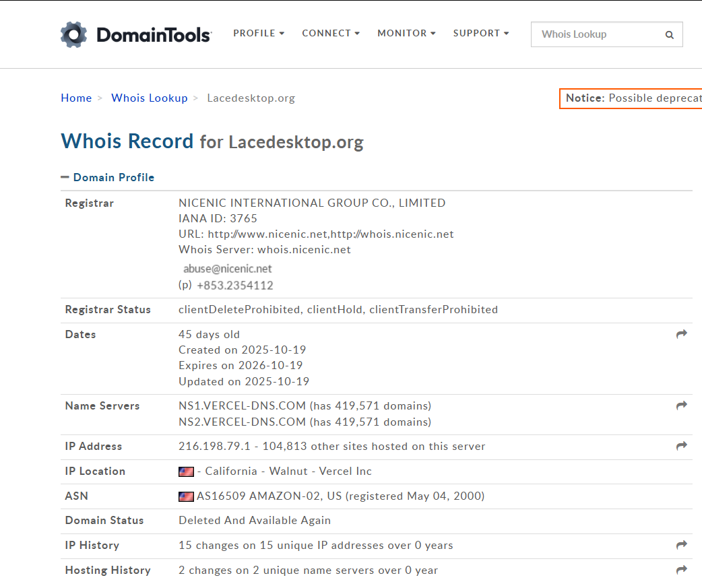Click the NICENIC INTERNATIONAL GROUP registrar name
Screen dimensions: 702x586
pos(312,203)
